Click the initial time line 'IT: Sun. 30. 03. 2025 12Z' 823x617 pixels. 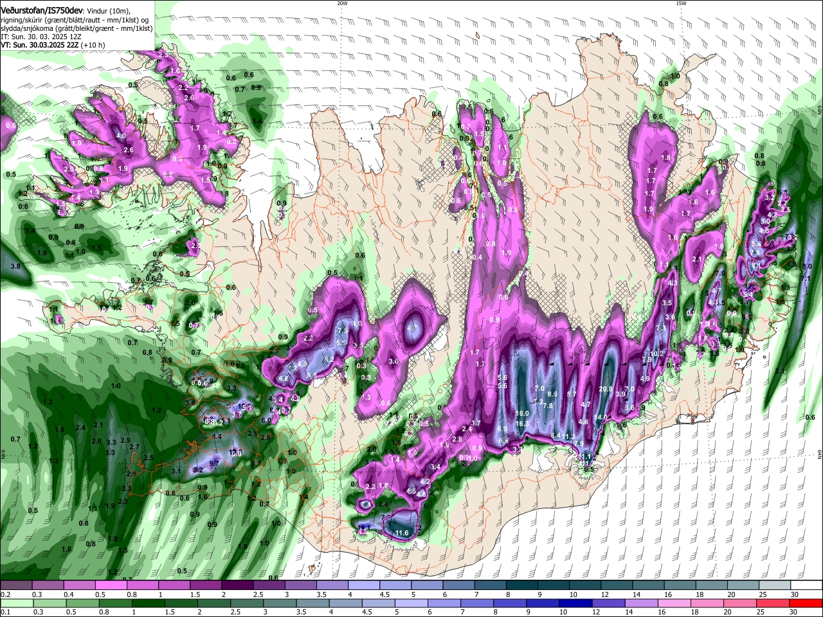click(x=41, y=37)
